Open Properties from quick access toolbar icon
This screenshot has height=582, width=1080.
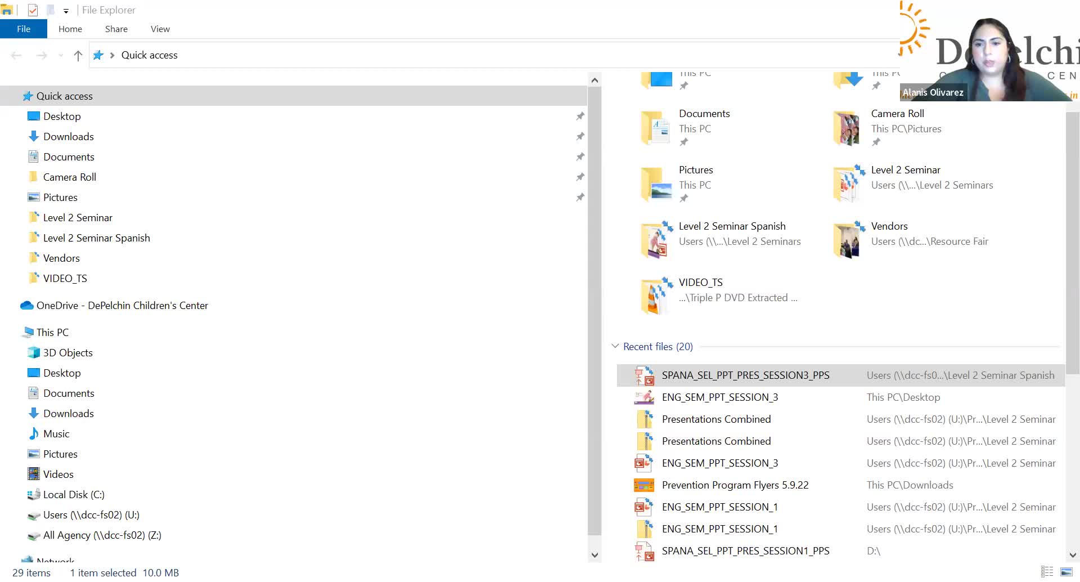click(x=33, y=10)
